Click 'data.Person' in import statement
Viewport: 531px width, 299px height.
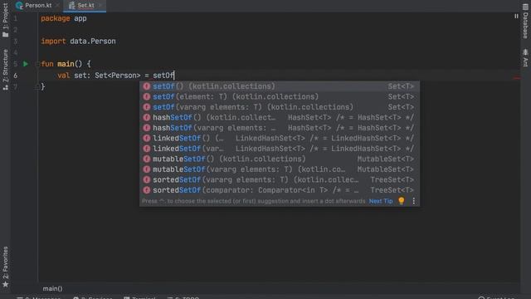(93, 41)
